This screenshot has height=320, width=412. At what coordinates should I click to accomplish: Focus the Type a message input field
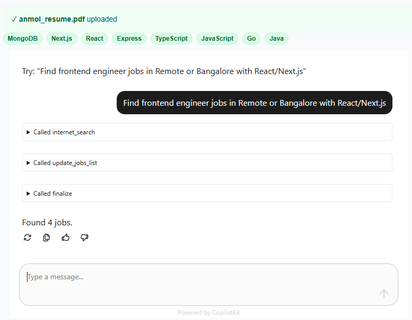click(x=209, y=285)
